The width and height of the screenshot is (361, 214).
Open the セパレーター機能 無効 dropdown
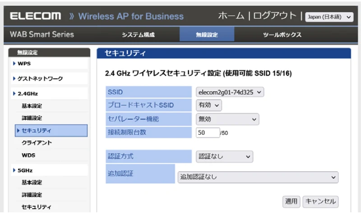coord(227,119)
